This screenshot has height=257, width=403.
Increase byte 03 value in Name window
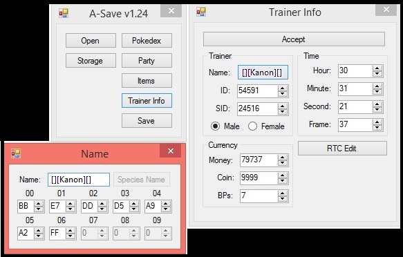134,204
